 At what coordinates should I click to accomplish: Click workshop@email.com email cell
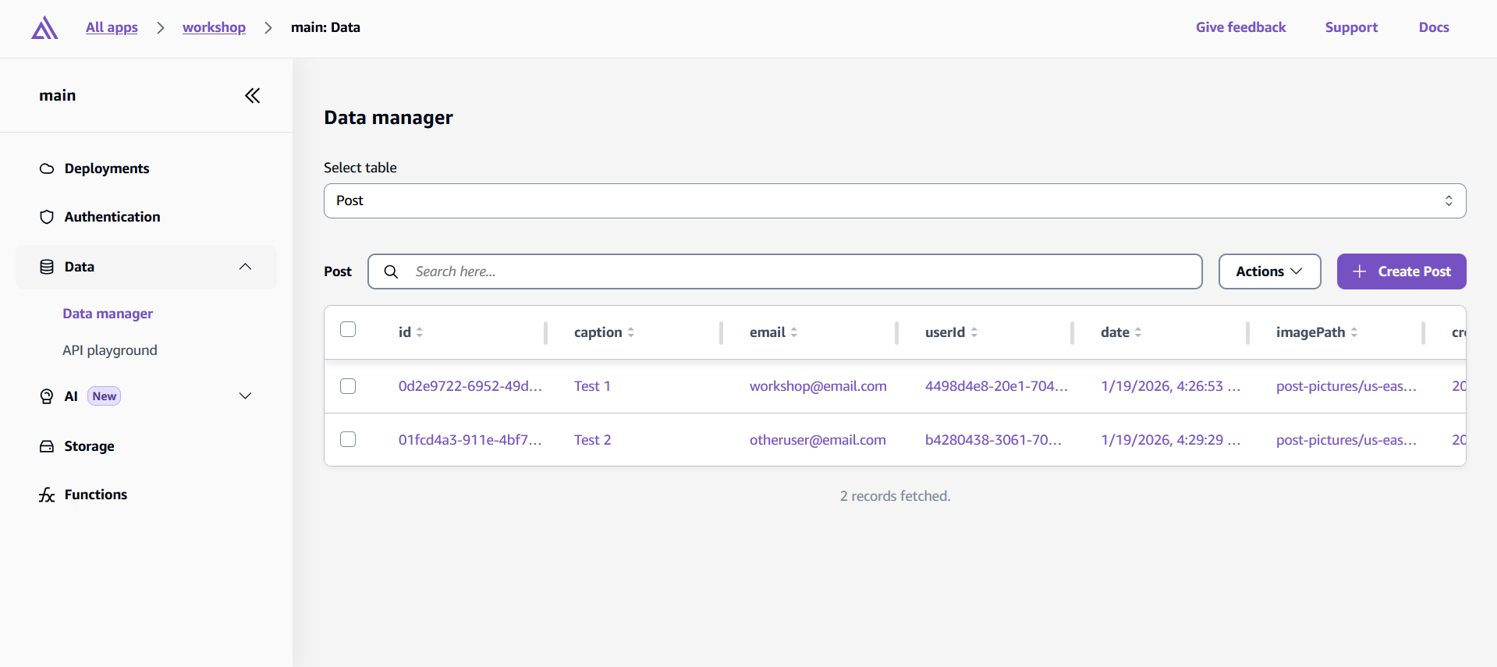818,386
